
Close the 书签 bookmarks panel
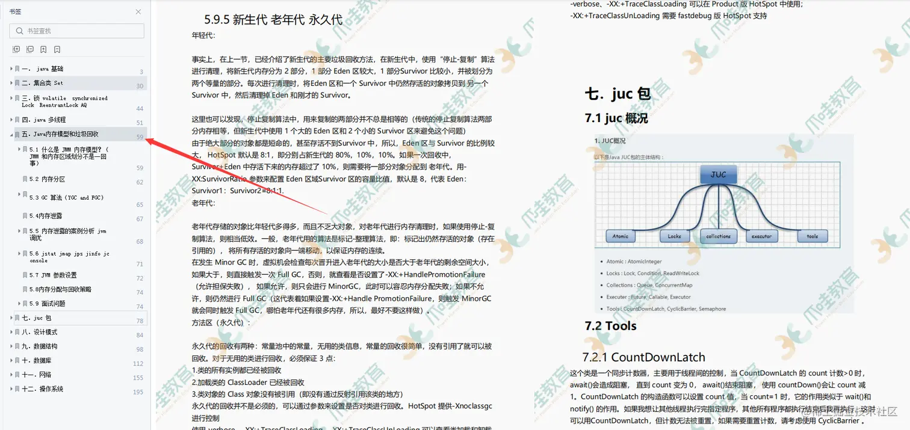138,11
